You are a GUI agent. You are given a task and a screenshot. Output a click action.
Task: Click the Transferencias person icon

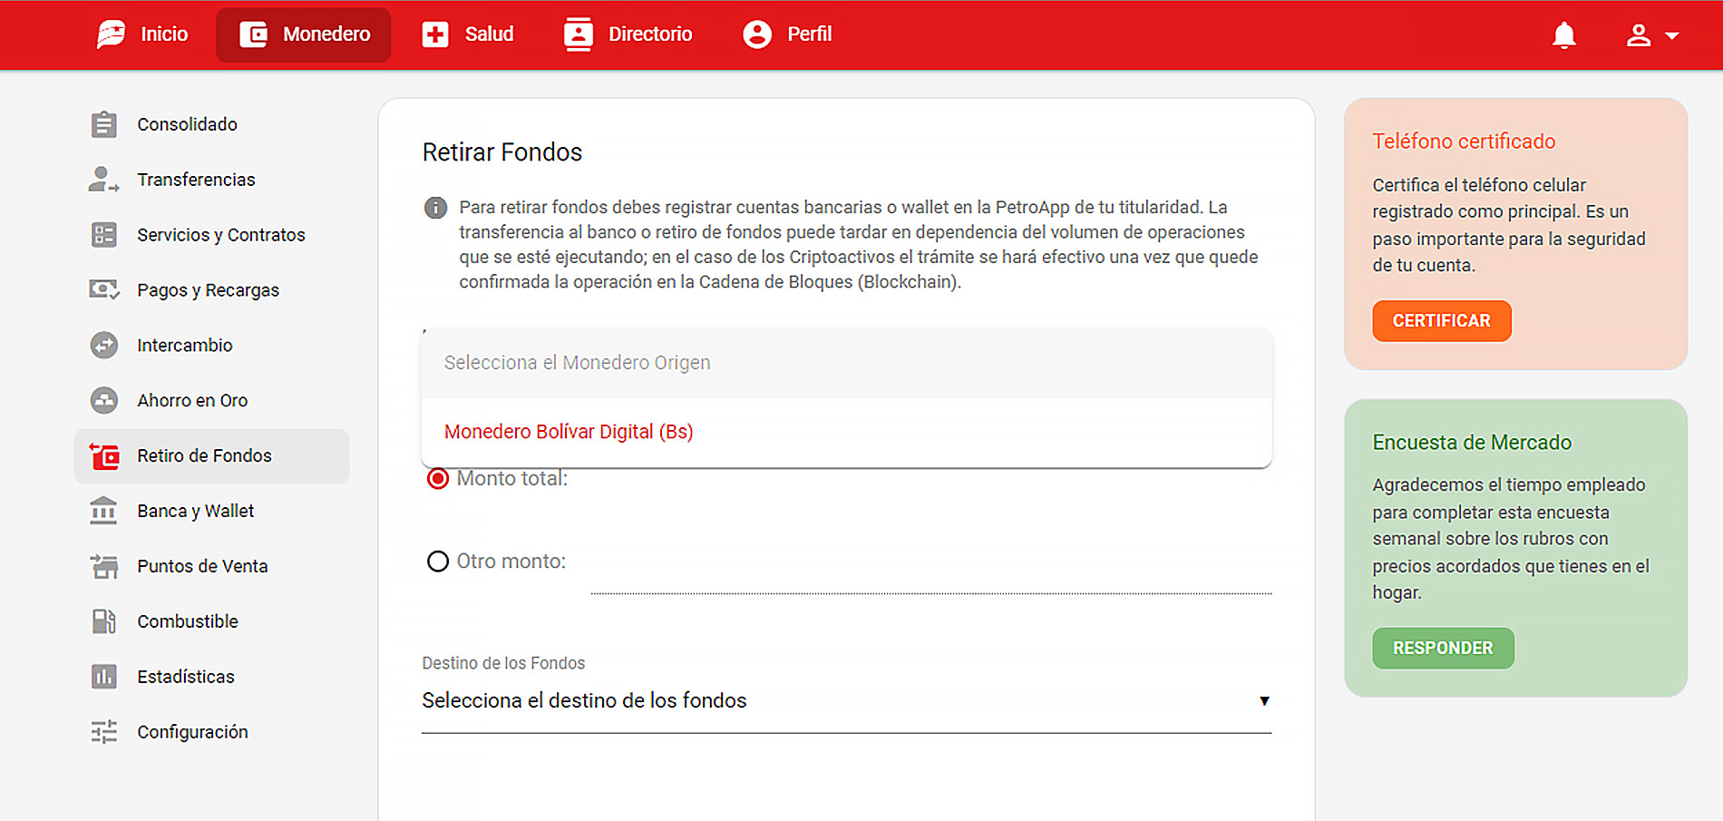click(x=103, y=180)
